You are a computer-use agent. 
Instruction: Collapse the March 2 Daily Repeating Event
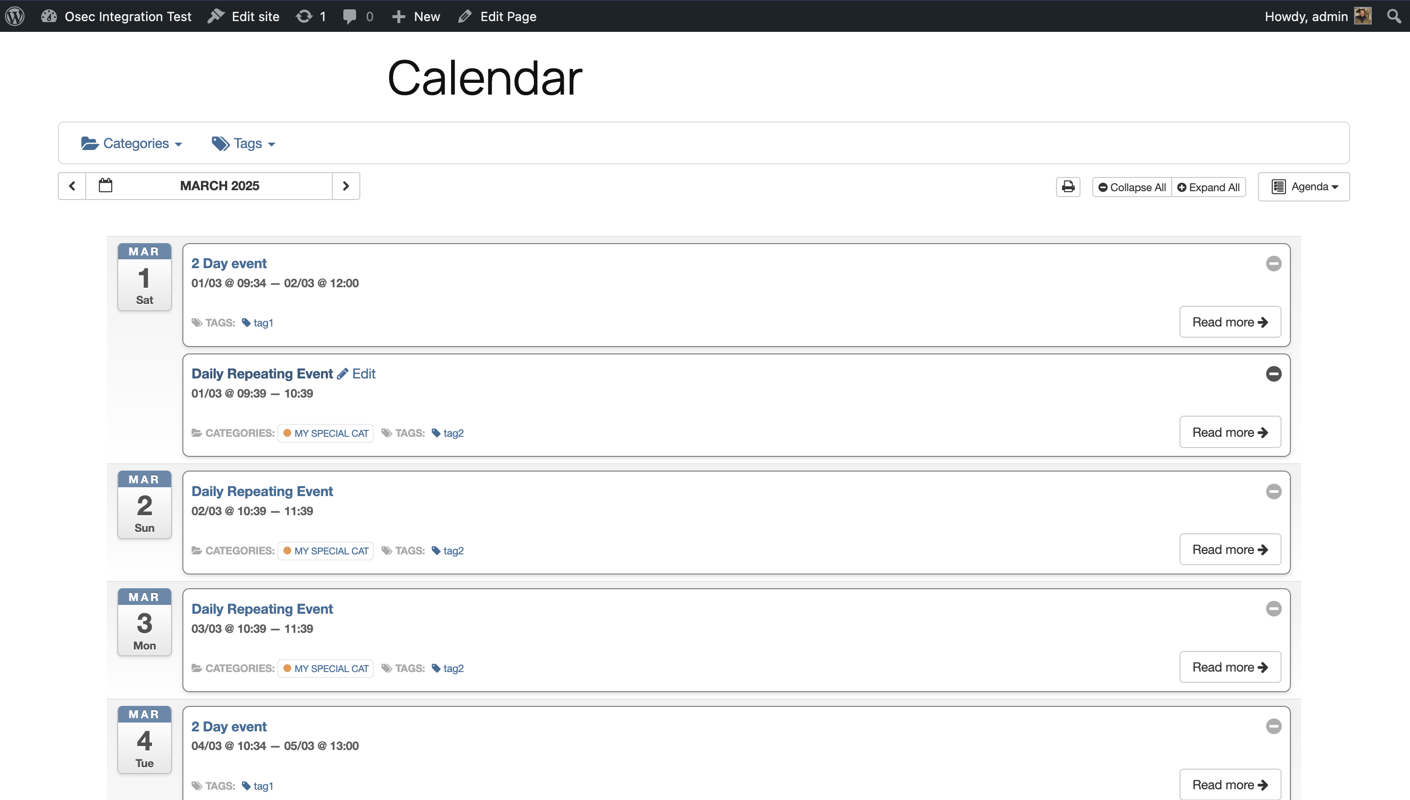coord(1273,491)
